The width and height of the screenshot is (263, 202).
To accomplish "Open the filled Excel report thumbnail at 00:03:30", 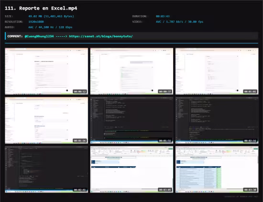I will tap(217, 170).
